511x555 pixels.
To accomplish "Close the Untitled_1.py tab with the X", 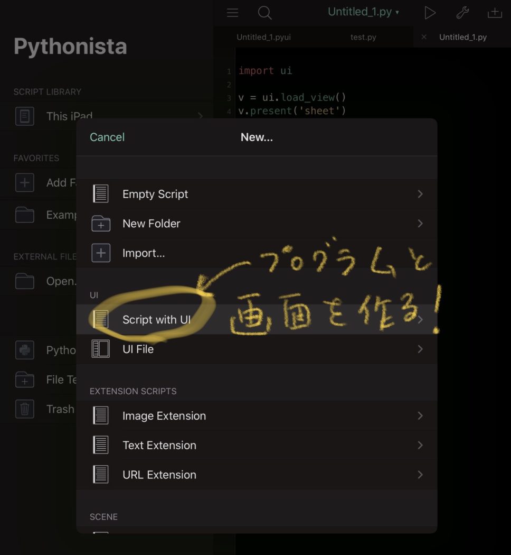I will [425, 37].
